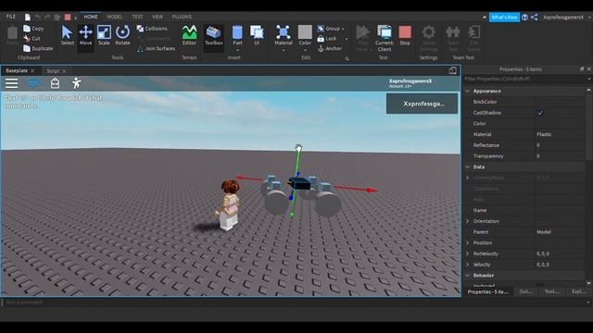593x333 pixels.
Task: Open the Color dropdown arrow in ribbon
Action: pos(305,50)
